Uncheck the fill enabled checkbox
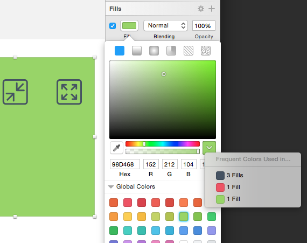The height and width of the screenshot is (243, 307). coord(113,26)
